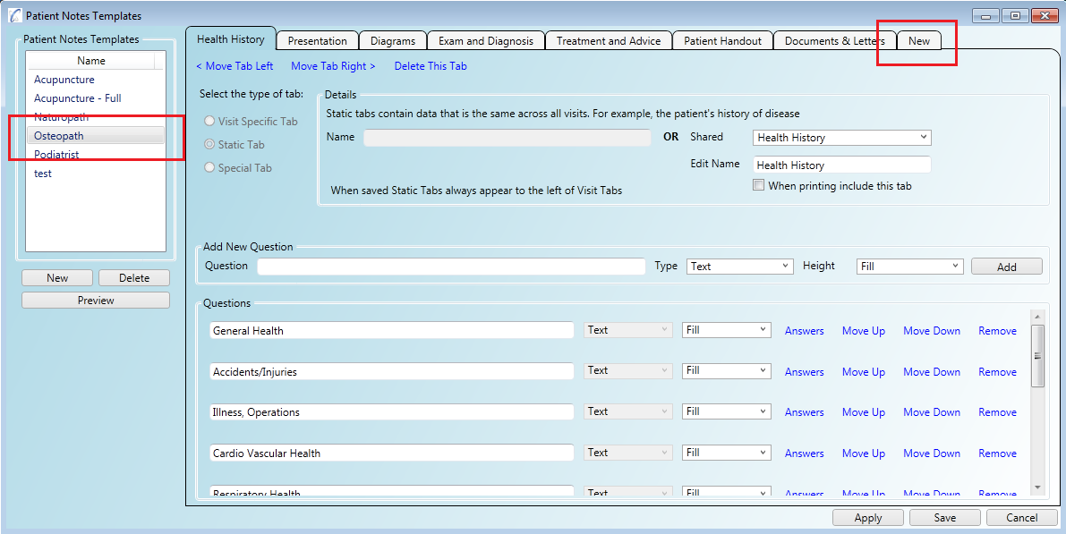
Task: Select Osteopath template in the list
Action: [59, 136]
